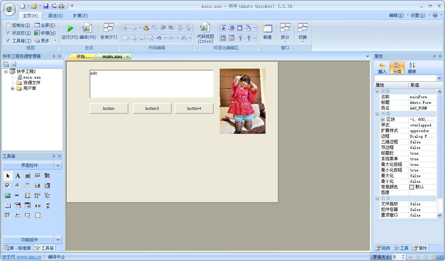445x262 pixels.
Task: Select the picture control icon in toolbox
Action: coord(8,195)
